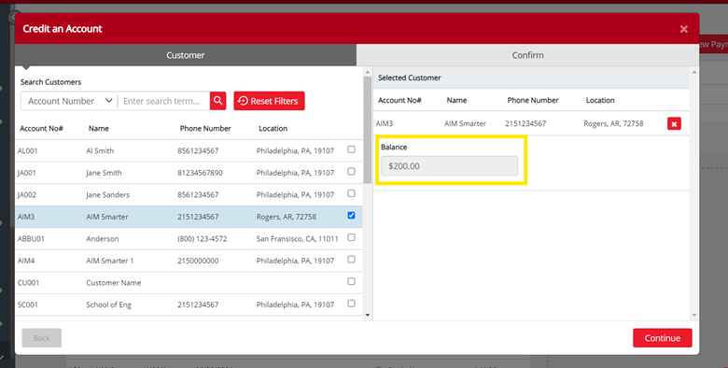Close the Credit an Account dialog
The height and width of the screenshot is (368, 728).
pos(683,29)
